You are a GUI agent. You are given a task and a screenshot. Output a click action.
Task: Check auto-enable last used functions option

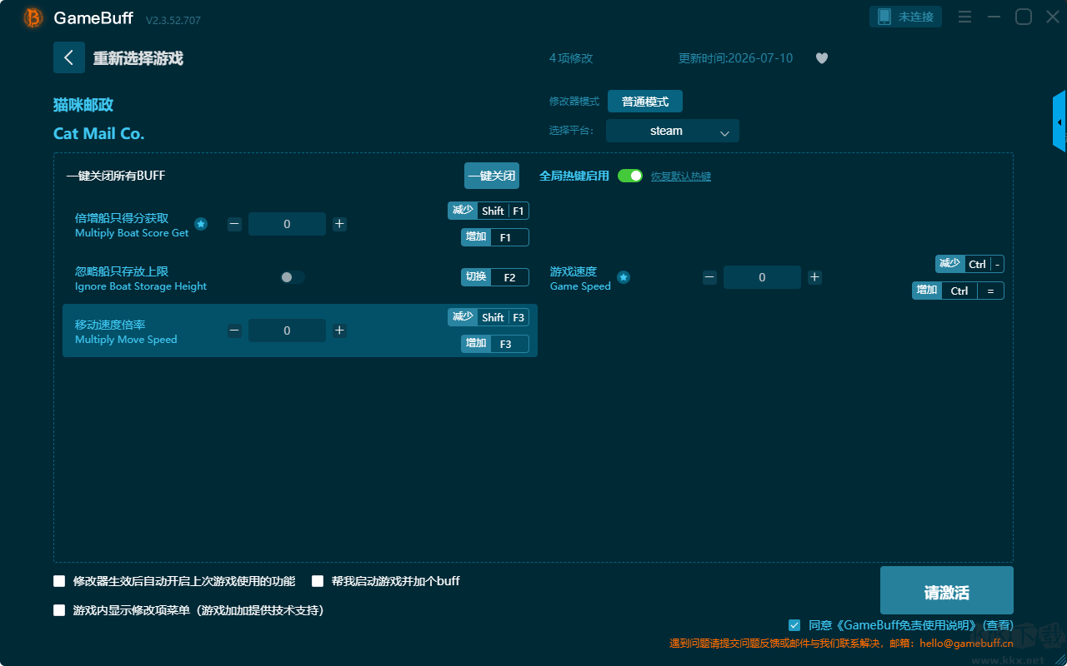pyautogui.click(x=59, y=581)
